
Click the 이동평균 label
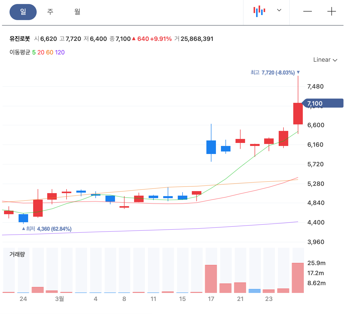click(x=20, y=52)
